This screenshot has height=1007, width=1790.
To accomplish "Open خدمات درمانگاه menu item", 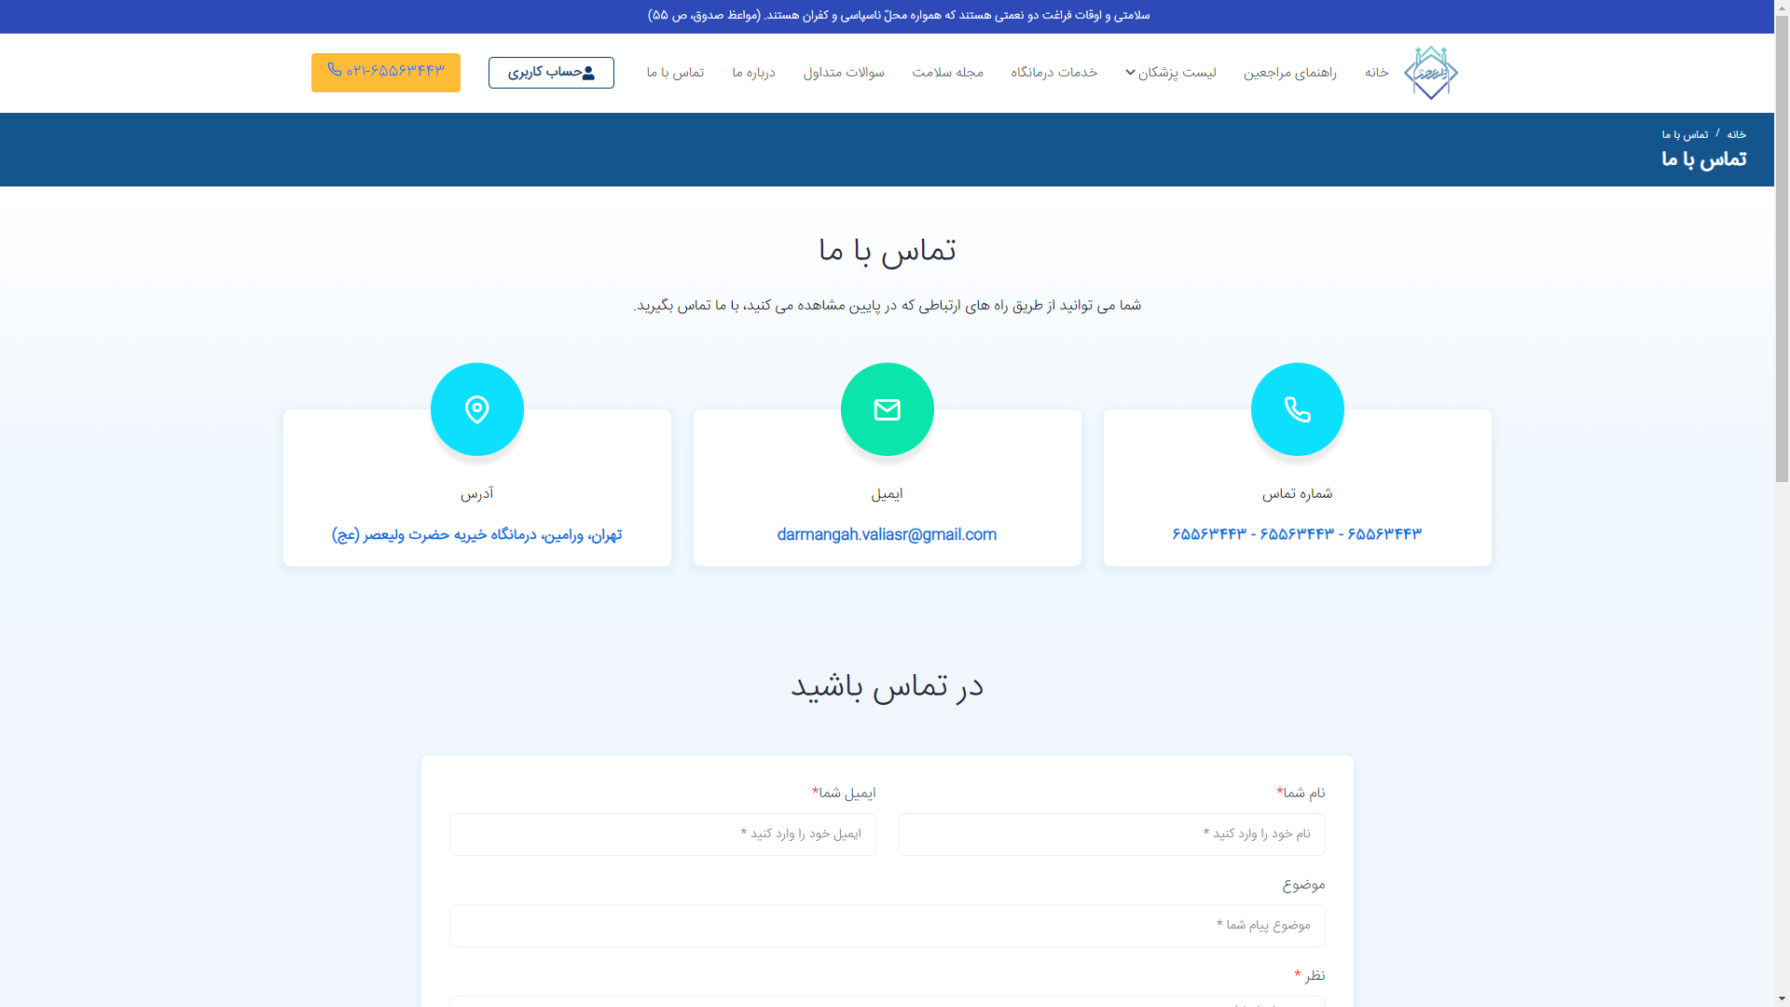I will [1054, 73].
